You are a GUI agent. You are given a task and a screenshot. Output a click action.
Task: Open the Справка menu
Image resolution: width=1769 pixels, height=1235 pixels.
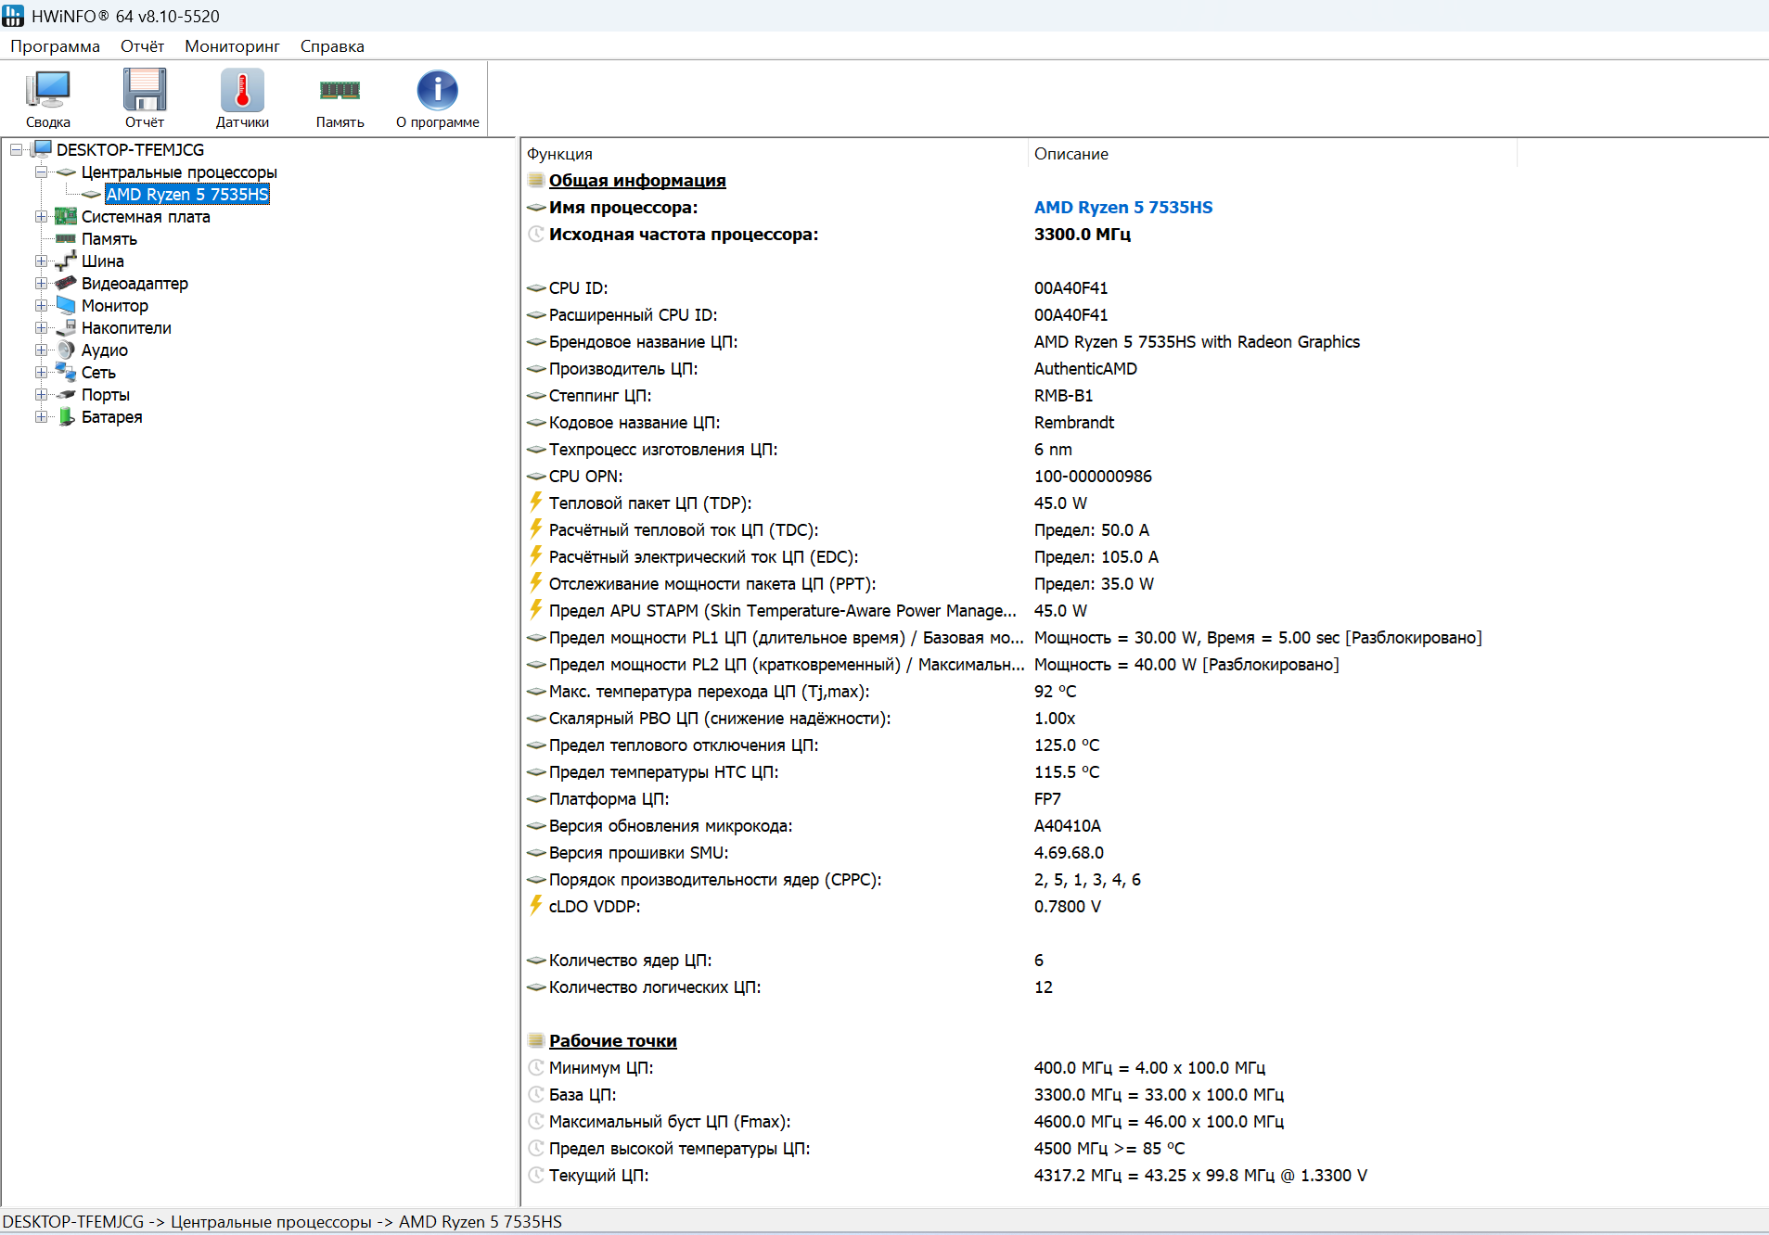click(x=332, y=46)
